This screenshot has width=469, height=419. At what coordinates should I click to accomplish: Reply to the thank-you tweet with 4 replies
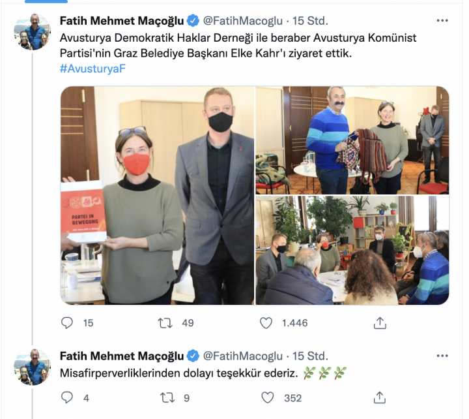[x=66, y=397]
